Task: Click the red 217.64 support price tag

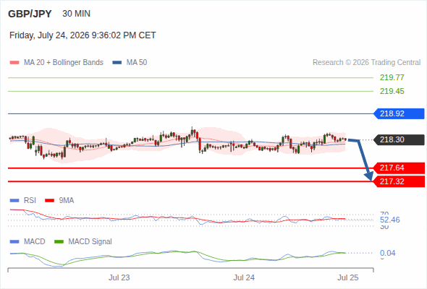Action: 399,168
